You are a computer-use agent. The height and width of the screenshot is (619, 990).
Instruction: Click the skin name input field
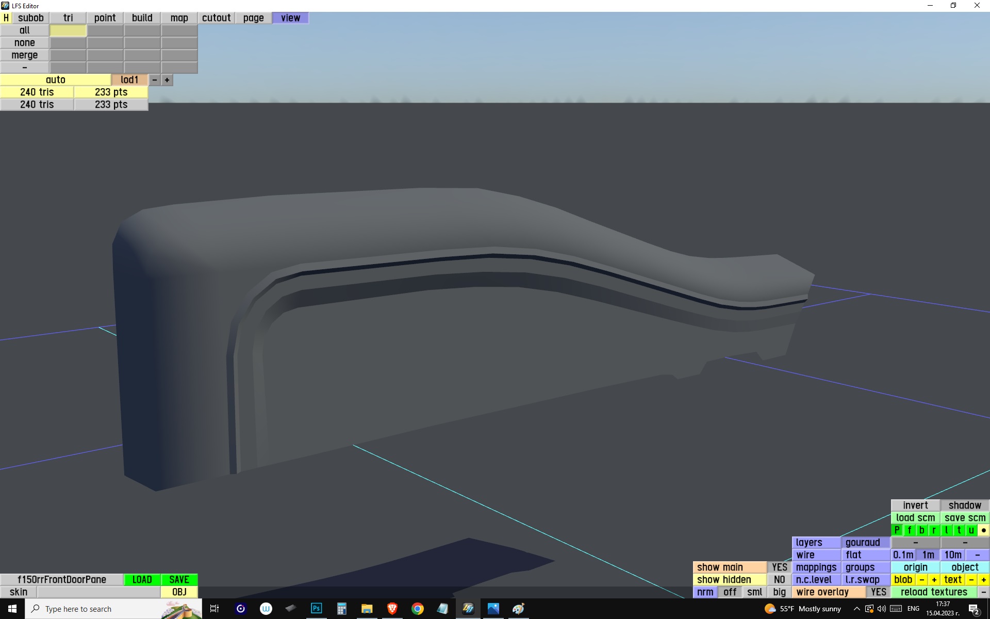[98, 592]
